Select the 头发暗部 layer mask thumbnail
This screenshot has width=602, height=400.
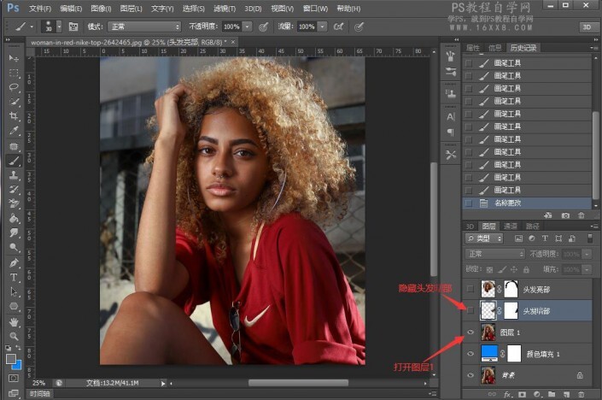pyautogui.click(x=511, y=311)
